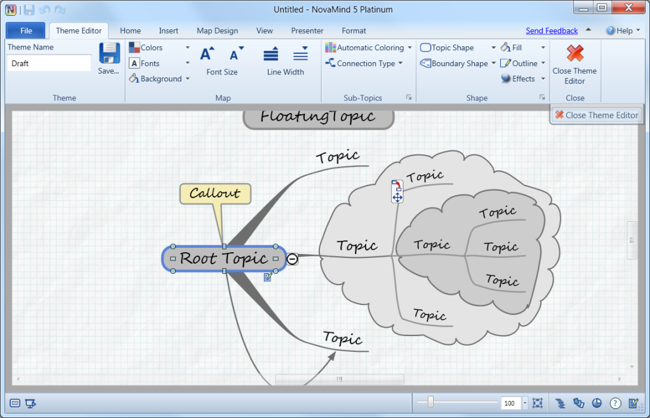Select the FloatingTopic node
This screenshot has height=418, width=650.
coord(318,119)
